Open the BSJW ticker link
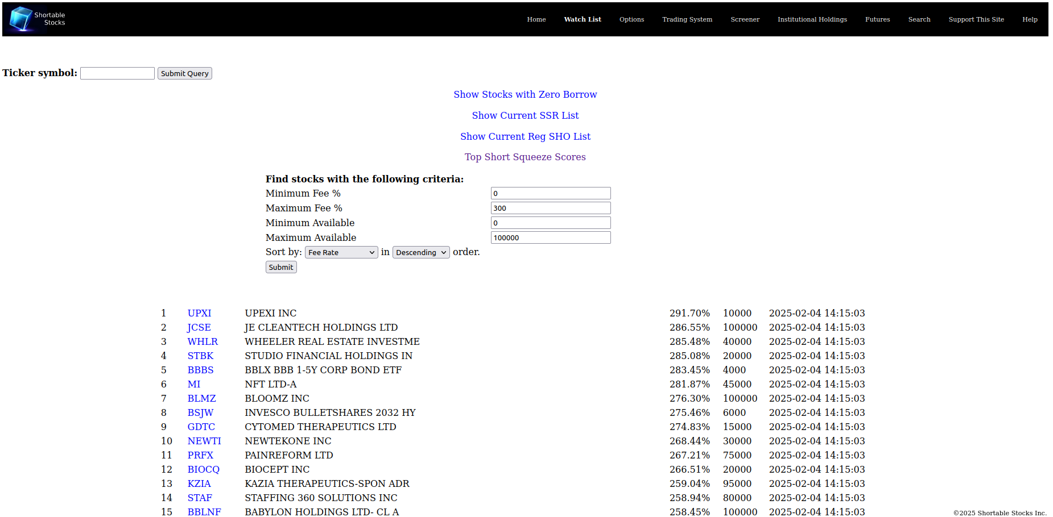The image size is (1053, 517). [200, 412]
